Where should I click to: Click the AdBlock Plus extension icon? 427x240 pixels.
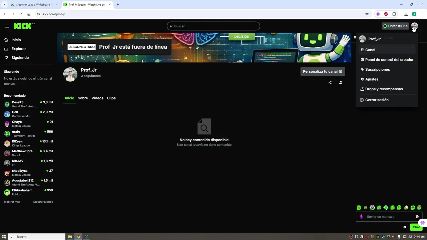tap(386, 14)
